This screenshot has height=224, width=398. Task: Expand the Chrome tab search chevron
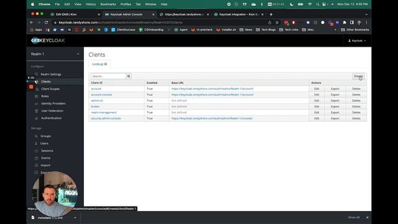click(366, 14)
